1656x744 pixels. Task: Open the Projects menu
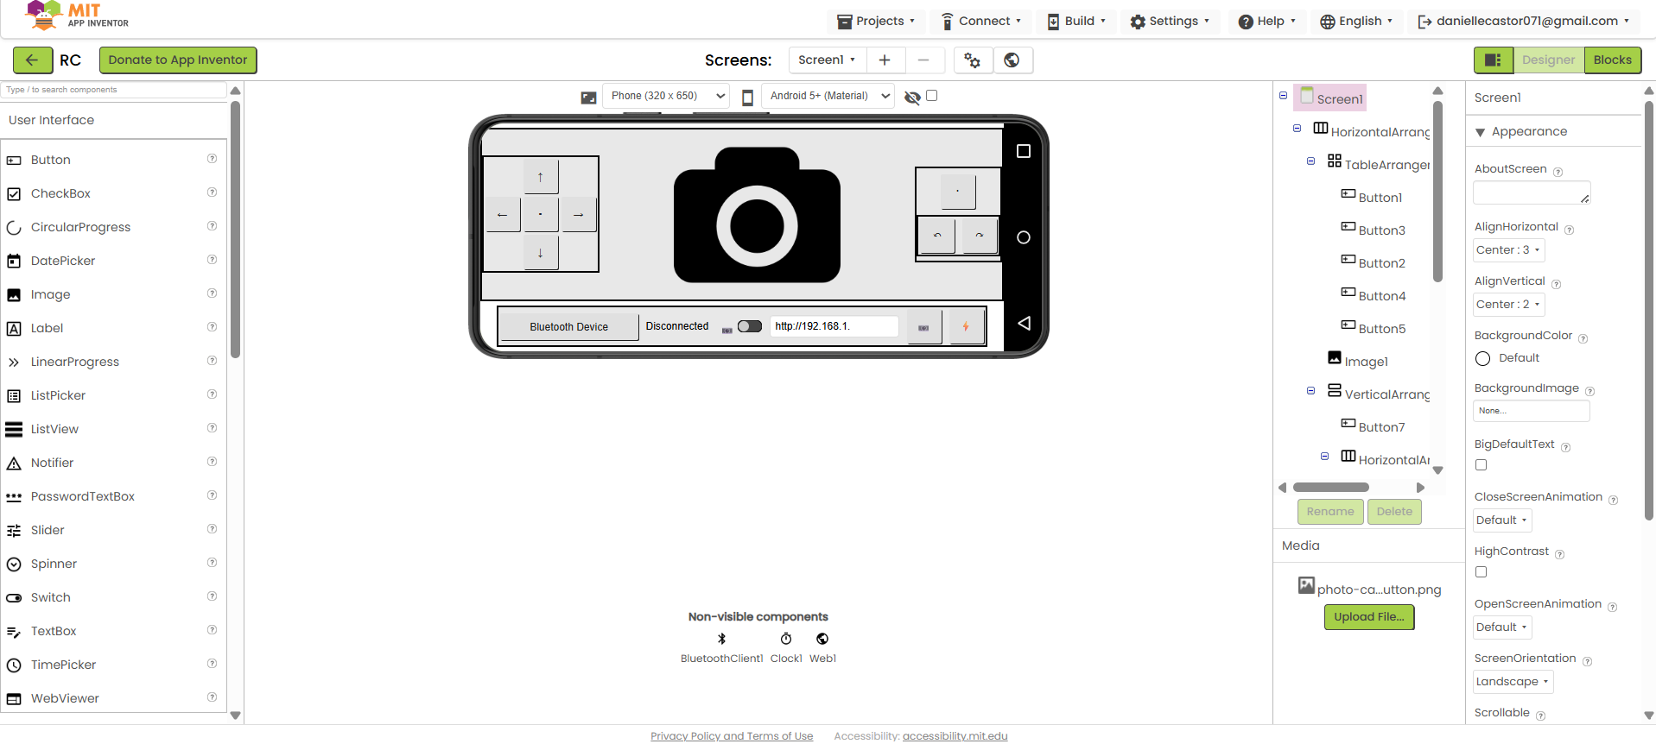click(x=876, y=22)
